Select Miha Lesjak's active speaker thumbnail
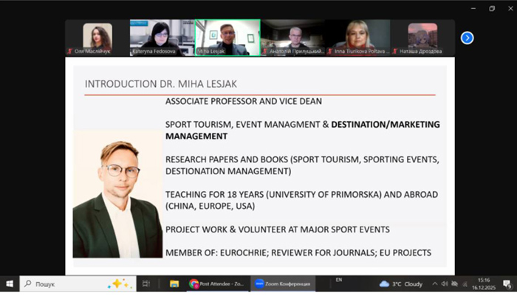Viewport: 517px width, 304px height. 228,38
